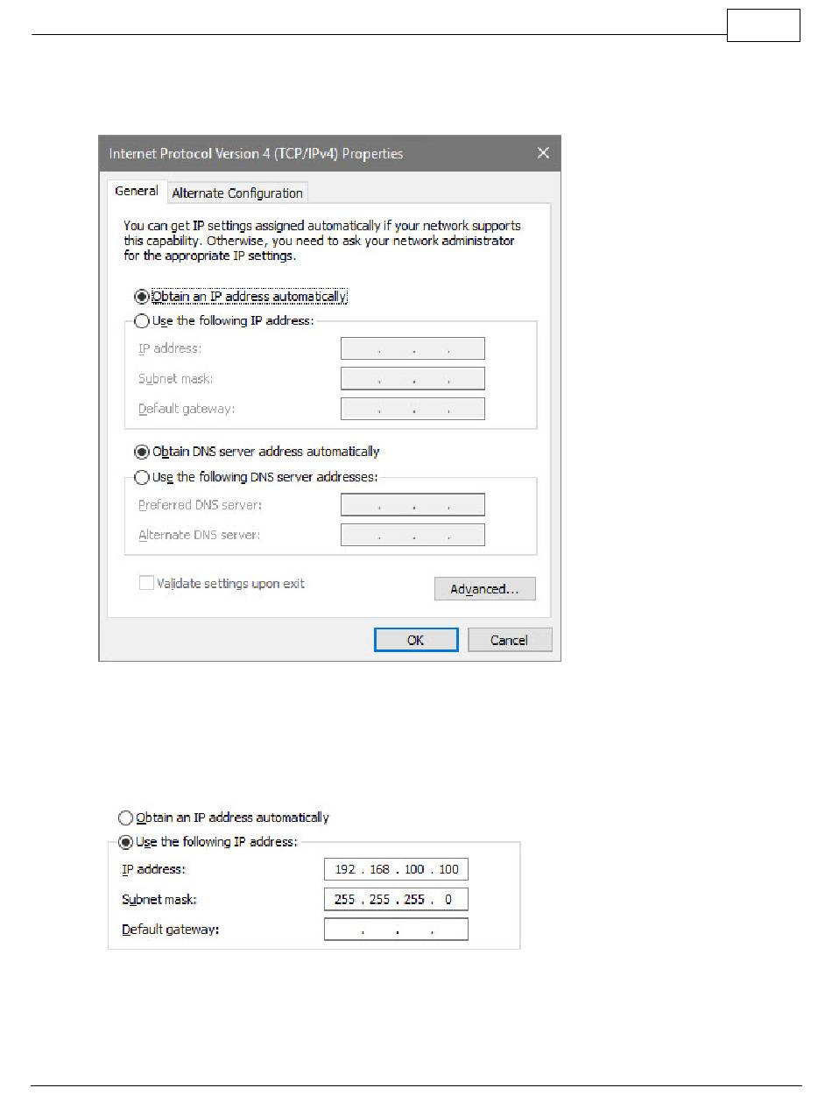Enable Validate settings upon exit checkbox

222,583
